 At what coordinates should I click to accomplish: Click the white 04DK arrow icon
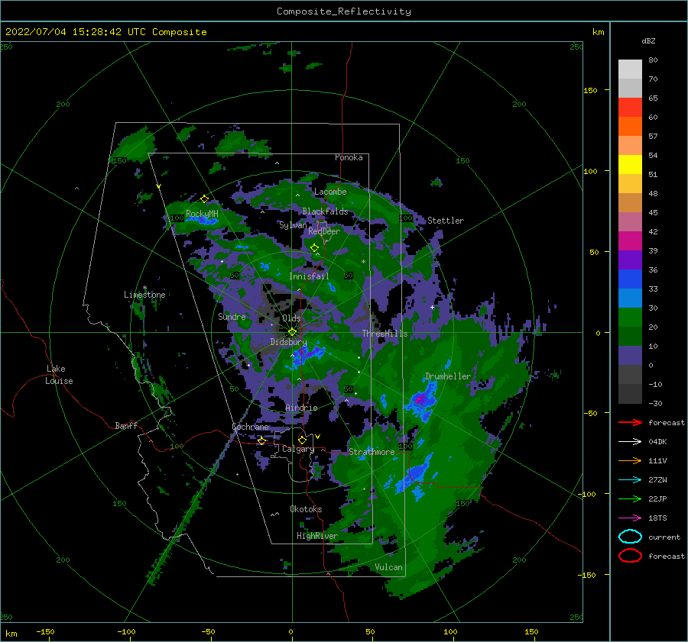click(x=630, y=442)
